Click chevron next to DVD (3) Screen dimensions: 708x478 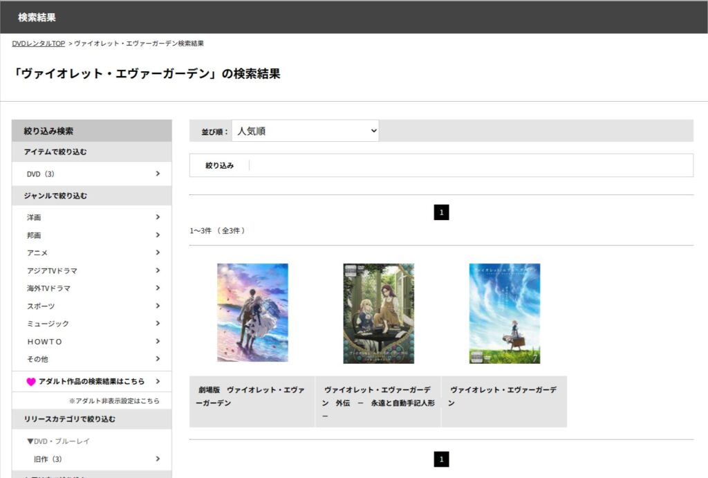pyautogui.click(x=158, y=174)
